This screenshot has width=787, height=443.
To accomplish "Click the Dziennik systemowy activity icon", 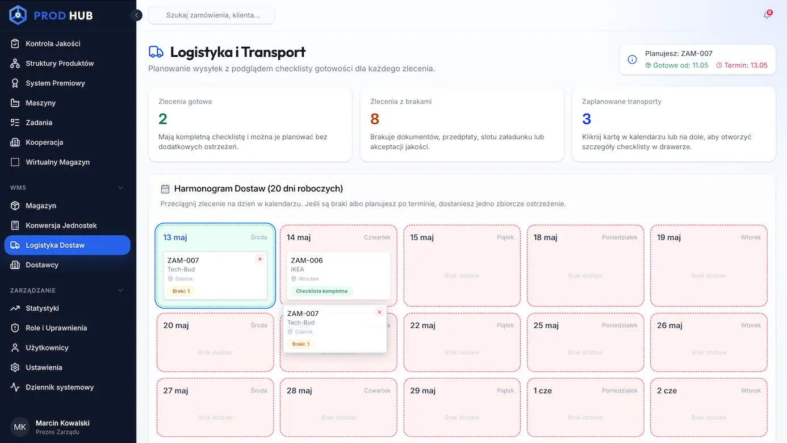I will pos(15,387).
